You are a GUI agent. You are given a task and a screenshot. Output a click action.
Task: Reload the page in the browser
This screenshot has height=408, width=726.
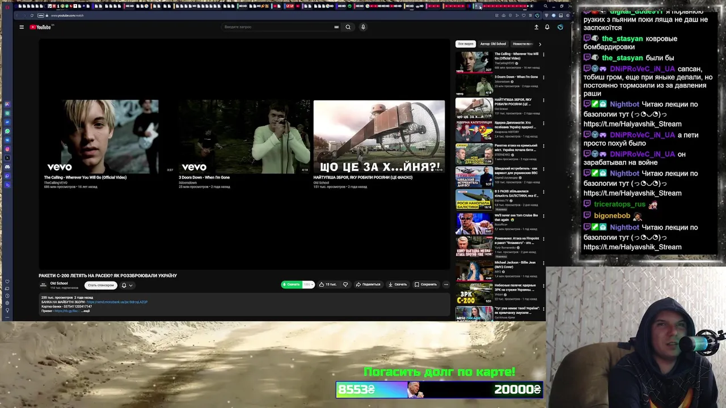click(x=32, y=15)
